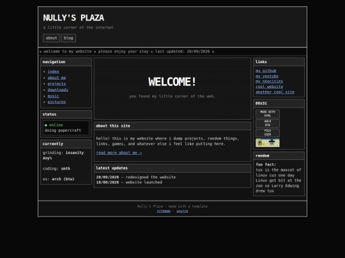Click the 'doing papercraft' status text
Image resolution: width=345 pixels, height=258 pixels.
(x=63, y=131)
